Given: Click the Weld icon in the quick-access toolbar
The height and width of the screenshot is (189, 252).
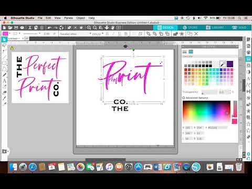Looking at the screenshot, I should pos(175,34).
